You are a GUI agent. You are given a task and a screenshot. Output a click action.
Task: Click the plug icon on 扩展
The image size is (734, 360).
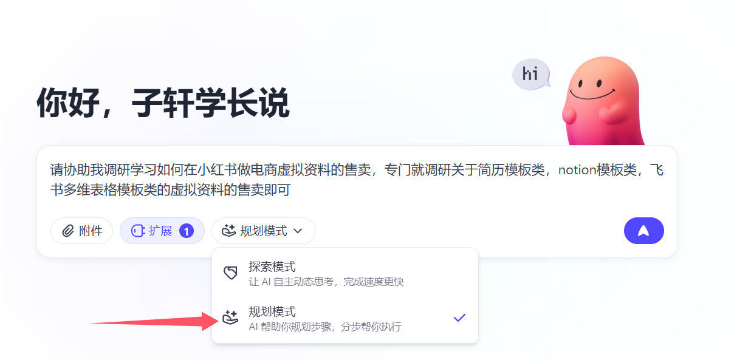[137, 231]
